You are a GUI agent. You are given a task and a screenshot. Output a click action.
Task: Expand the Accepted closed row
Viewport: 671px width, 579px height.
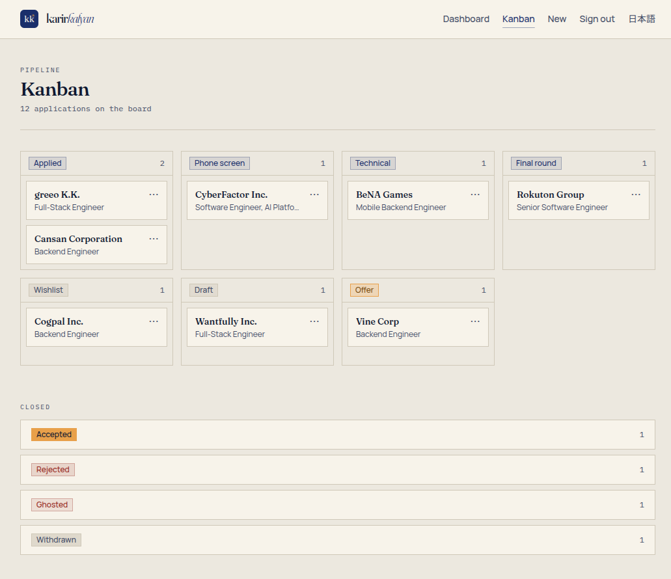pyautogui.click(x=338, y=435)
